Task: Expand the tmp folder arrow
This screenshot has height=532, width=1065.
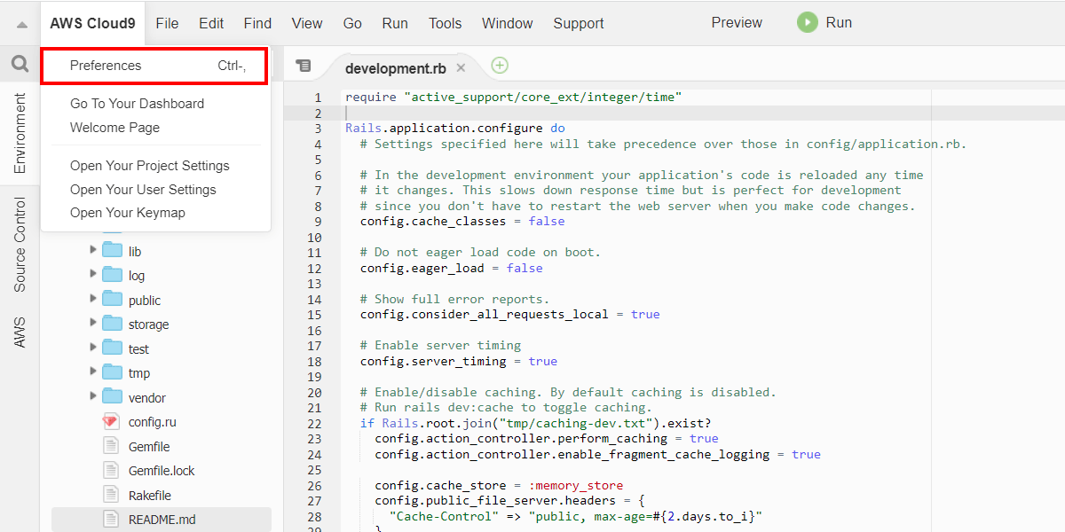Action: (x=93, y=372)
